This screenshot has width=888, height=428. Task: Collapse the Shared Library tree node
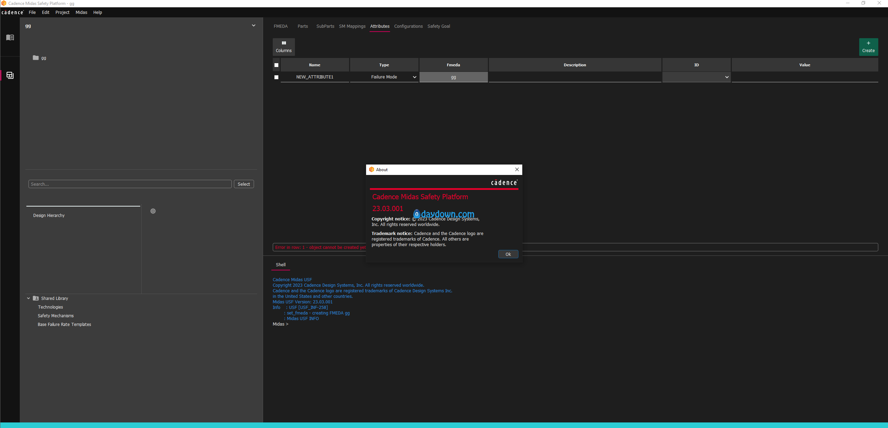[28, 298]
